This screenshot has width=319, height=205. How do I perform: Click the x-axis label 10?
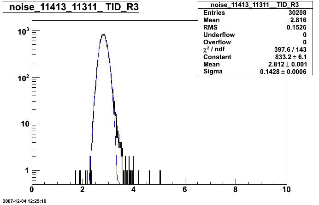tap(286, 189)
